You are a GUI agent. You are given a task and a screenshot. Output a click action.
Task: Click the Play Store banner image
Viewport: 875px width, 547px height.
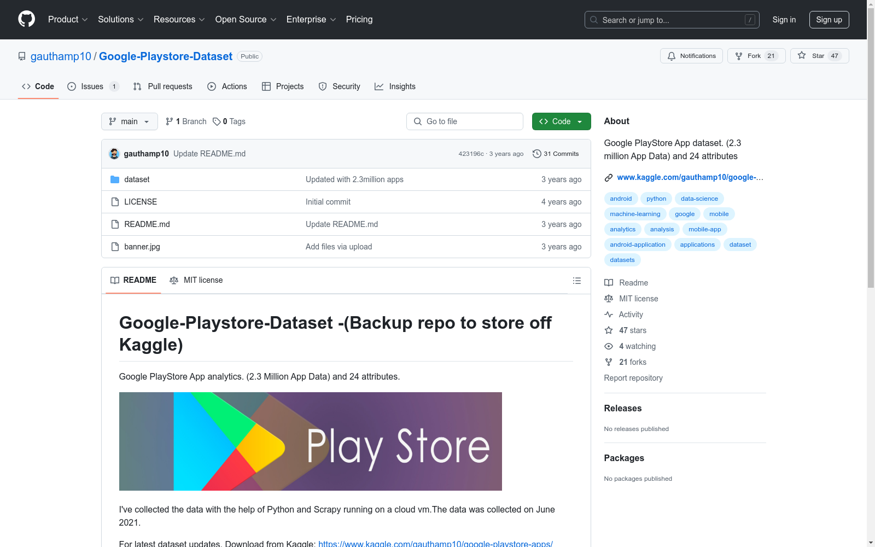[311, 441]
